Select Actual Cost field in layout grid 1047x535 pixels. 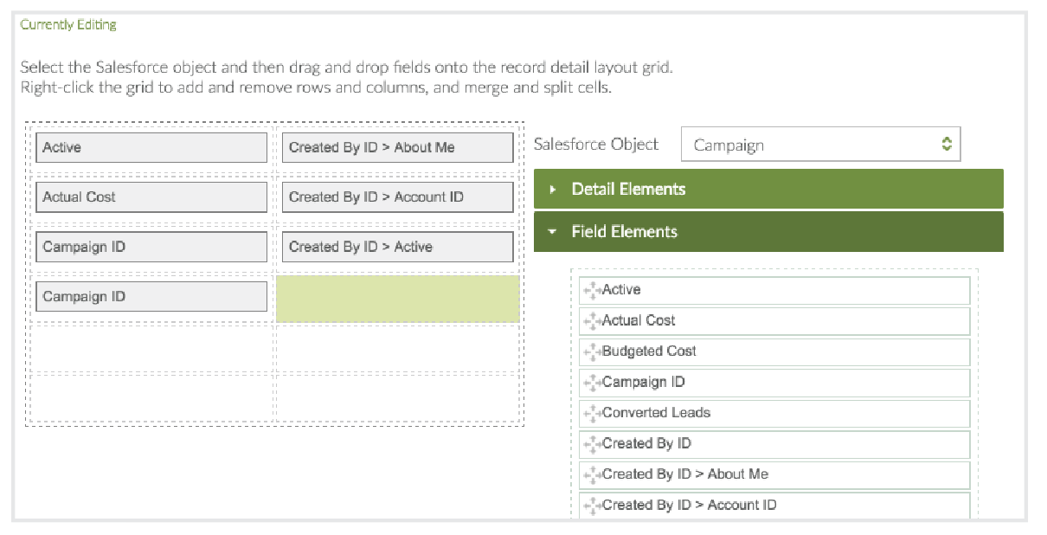point(151,197)
